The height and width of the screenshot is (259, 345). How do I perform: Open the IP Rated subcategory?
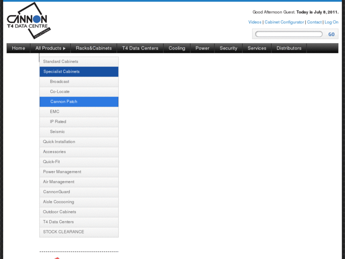click(79, 122)
